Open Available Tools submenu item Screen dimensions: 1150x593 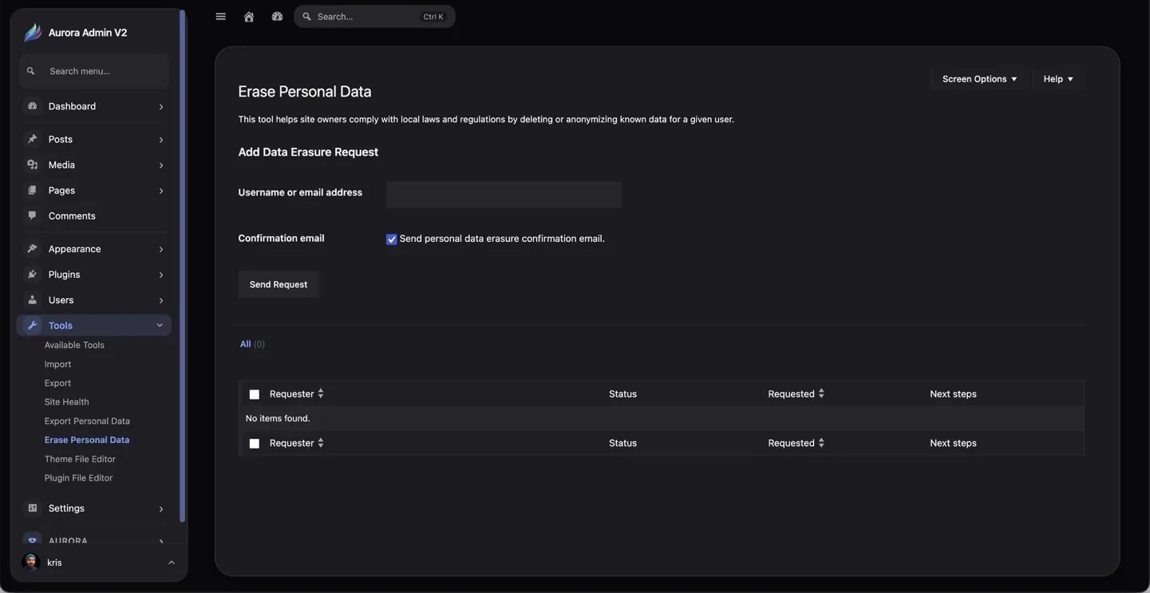tap(74, 345)
